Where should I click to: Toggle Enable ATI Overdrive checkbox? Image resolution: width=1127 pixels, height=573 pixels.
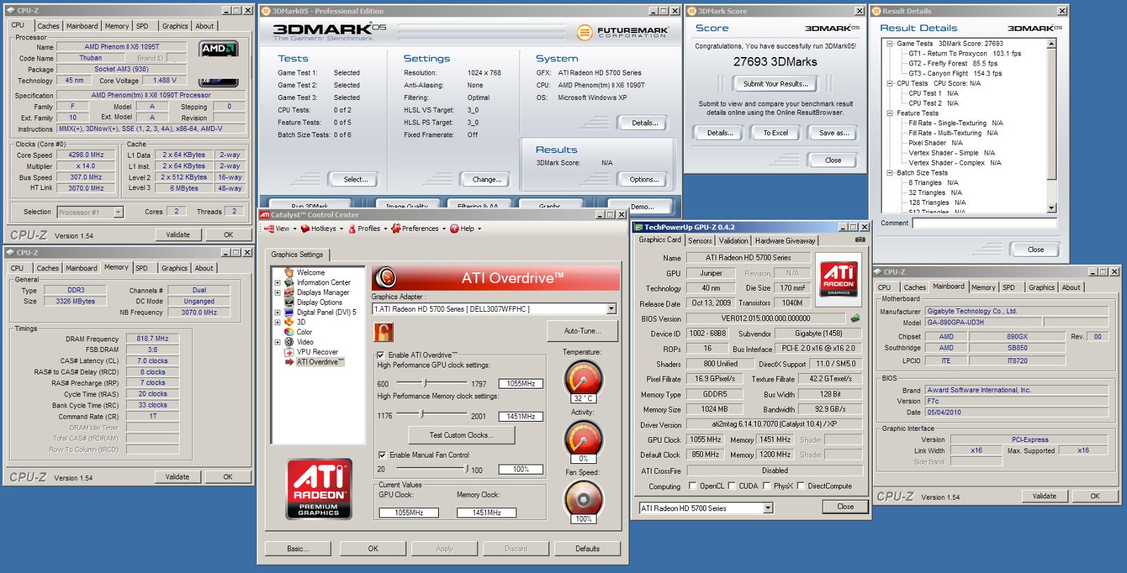click(381, 355)
